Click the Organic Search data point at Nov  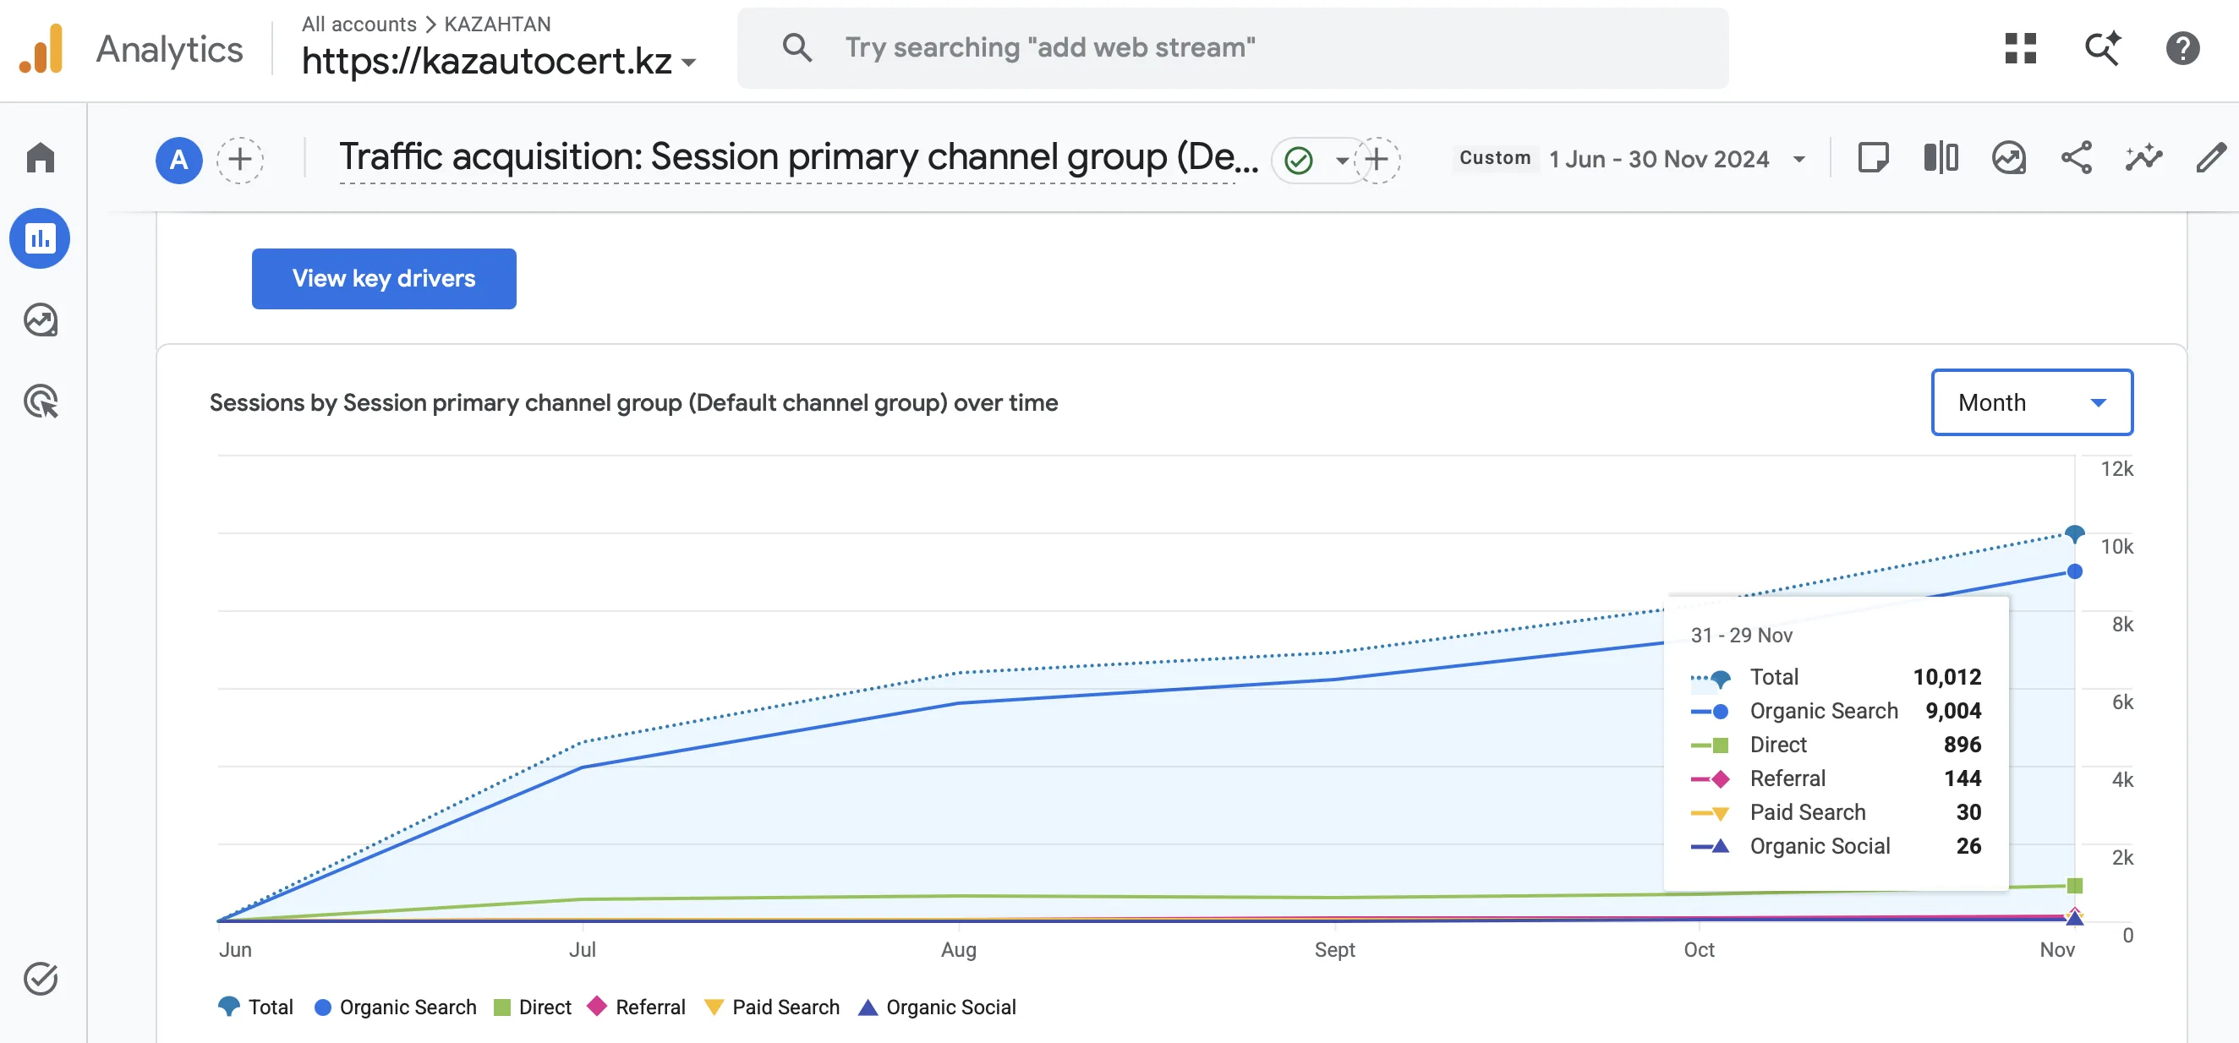click(x=2074, y=571)
